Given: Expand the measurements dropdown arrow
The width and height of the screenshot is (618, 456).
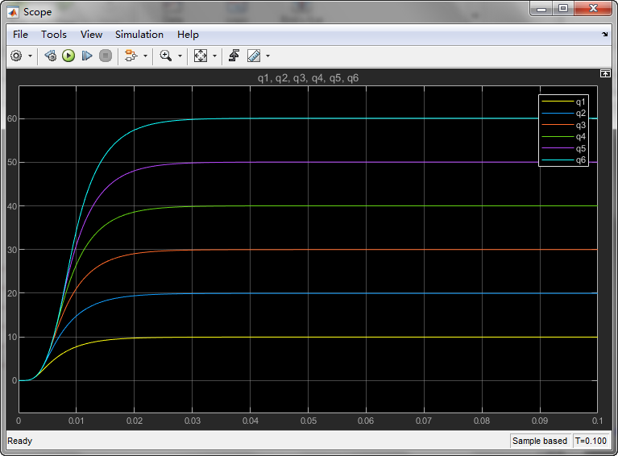Looking at the screenshot, I should [x=268, y=56].
